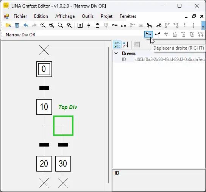The height and width of the screenshot is (192, 206).
Task: Collapse the Divers category
Action: (116, 53)
